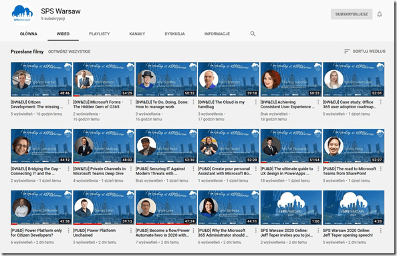Open Private Channels in Microsoft Teams Deep Dive title
Viewport: 397px width, 256px height.
100,171
